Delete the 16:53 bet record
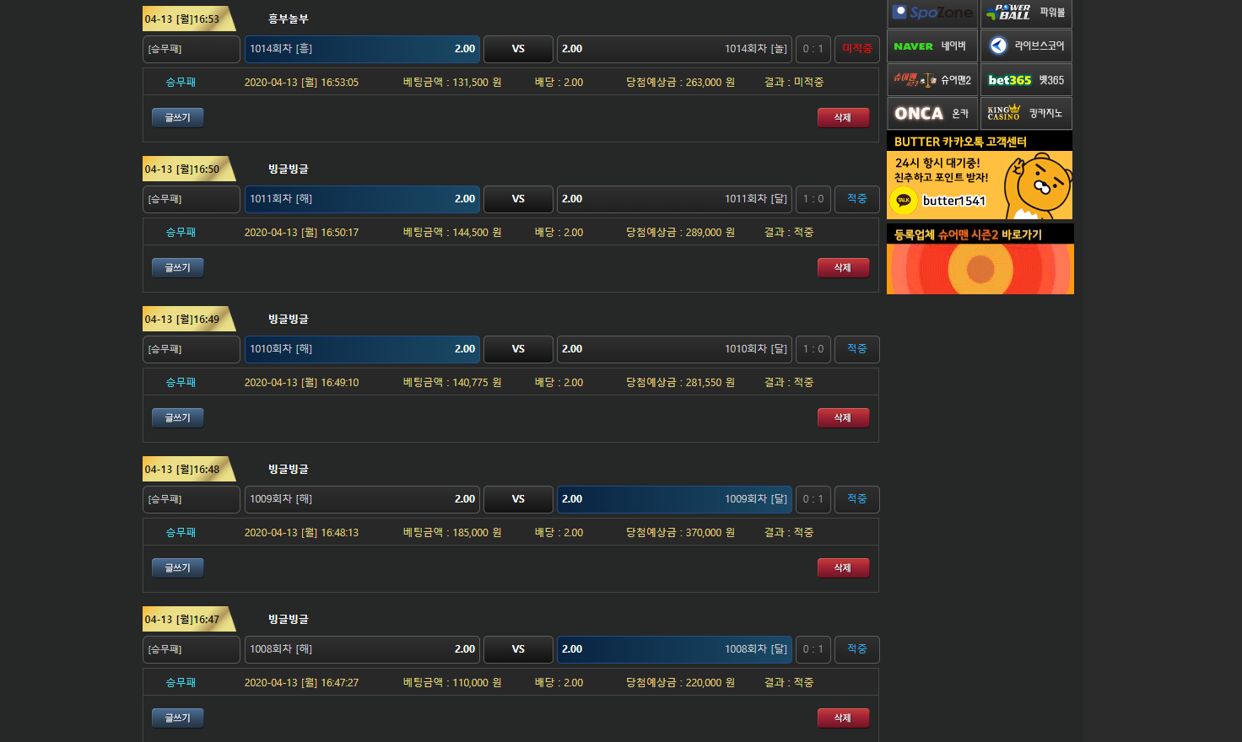 [843, 118]
